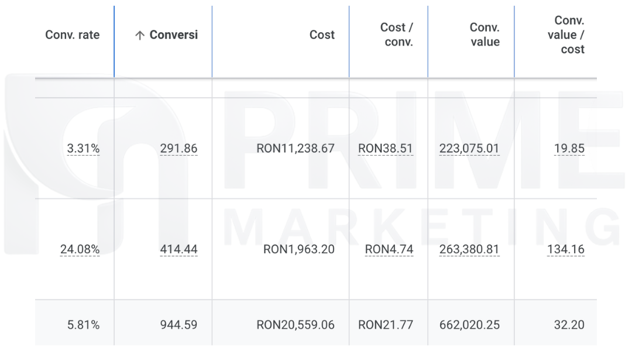This screenshot has height=351, width=632.
Task: Sort by Conv. value / cost header
Action: tap(565, 35)
